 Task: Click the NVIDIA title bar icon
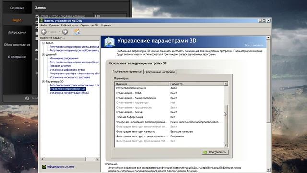(x=41, y=21)
